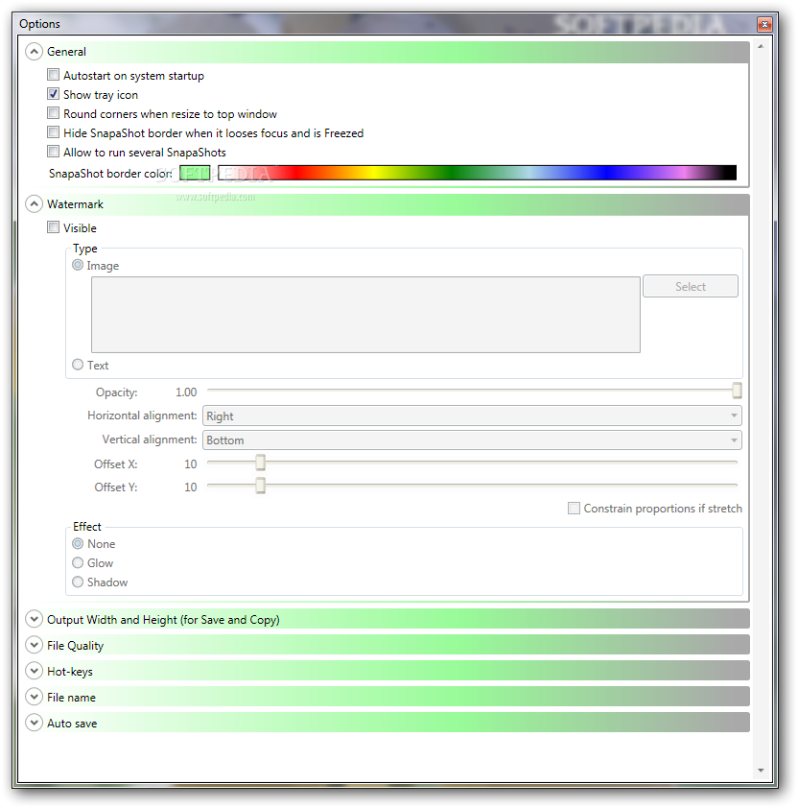Click the Opacity value 1.00
Screen dimensions: 798x808
pyautogui.click(x=186, y=392)
